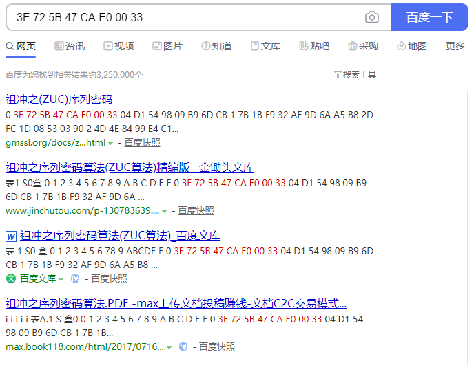Click the 文库 document icon
This screenshot has height=365, width=474.
[255, 46]
